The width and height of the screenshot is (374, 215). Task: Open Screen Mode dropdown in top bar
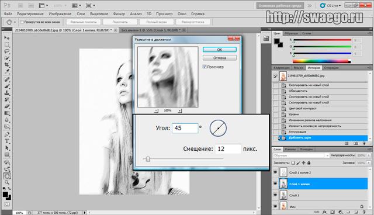91,5
